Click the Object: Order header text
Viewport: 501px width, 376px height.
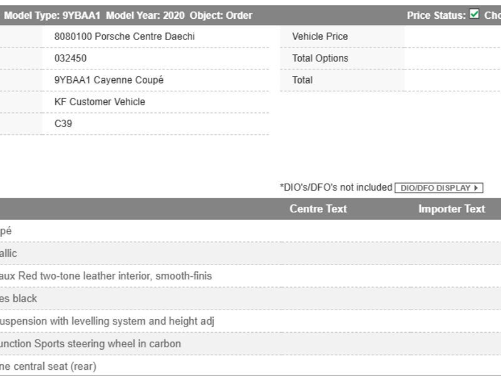[x=221, y=15]
